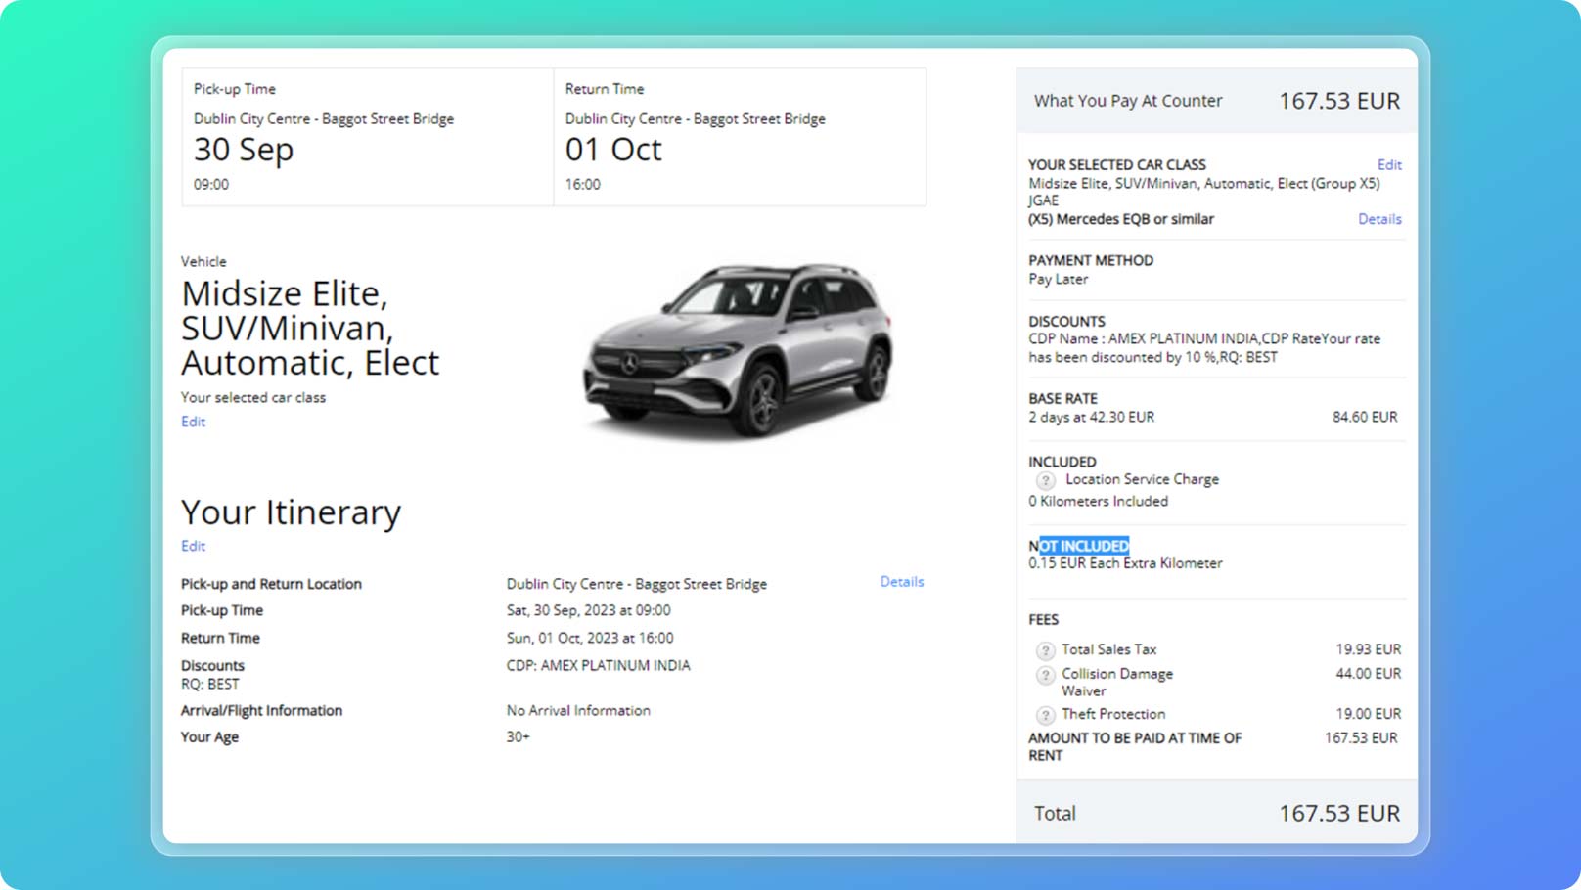Image resolution: width=1581 pixels, height=890 pixels.
Task: Click the Total 167.53 EUR amount
Action: pos(1339,813)
